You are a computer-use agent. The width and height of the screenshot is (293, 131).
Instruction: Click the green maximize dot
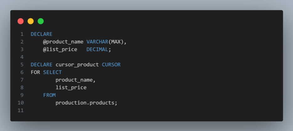(x=40, y=21)
